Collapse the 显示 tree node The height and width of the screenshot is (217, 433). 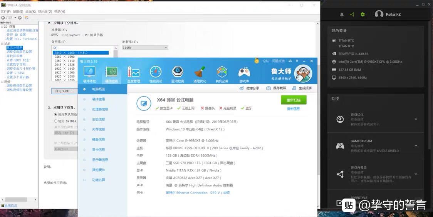(2, 43)
